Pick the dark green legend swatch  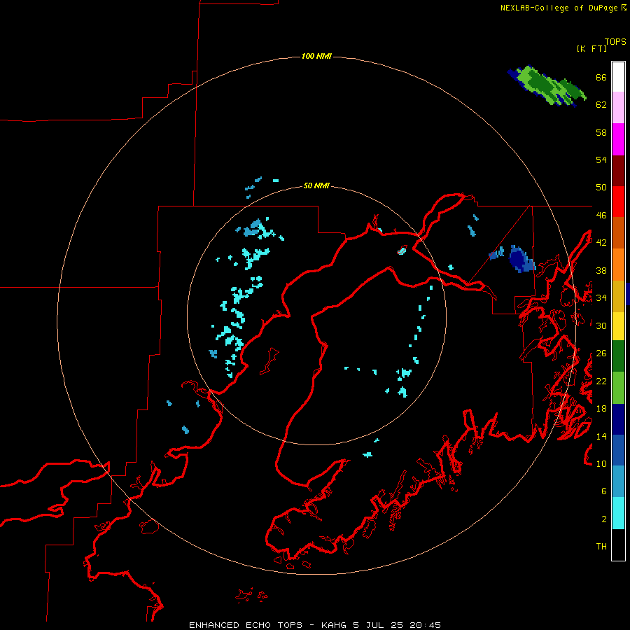click(618, 356)
